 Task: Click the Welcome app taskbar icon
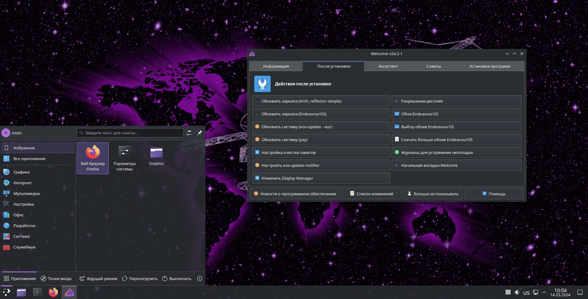pyautogui.click(x=70, y=292)
